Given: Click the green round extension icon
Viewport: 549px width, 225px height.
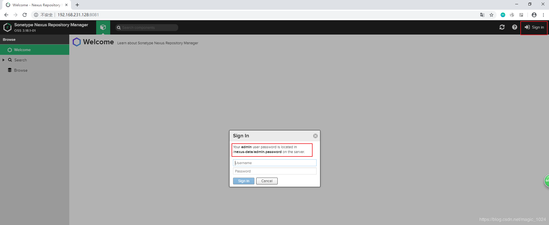Looking at the screenshot, I should [503, 15].
